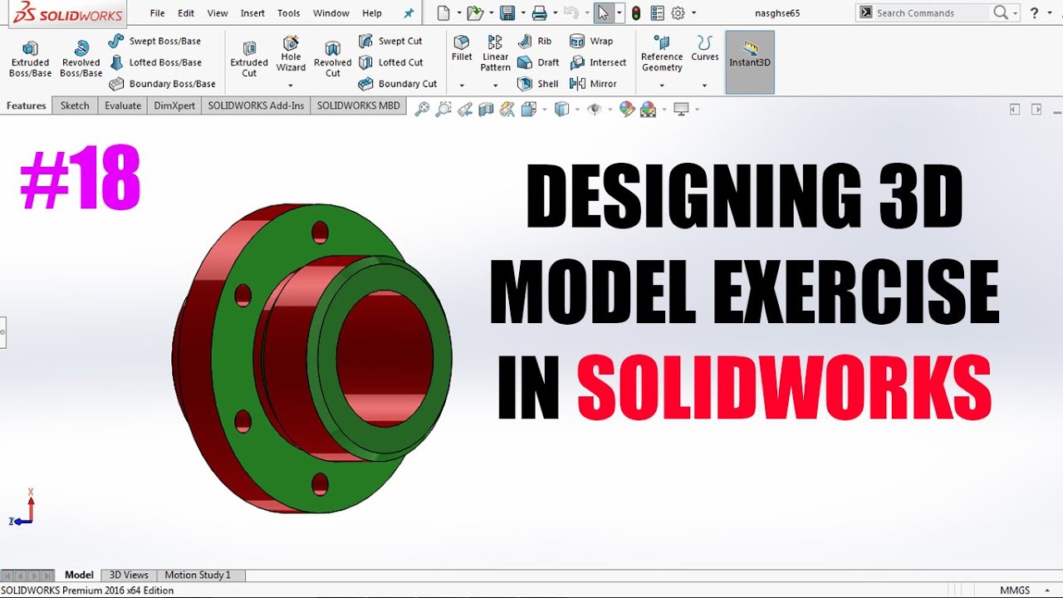This screenshot has height=598, width=1063.
Task: Expand the Fillet dropdown arrow
Action: [x=462, y=85]
